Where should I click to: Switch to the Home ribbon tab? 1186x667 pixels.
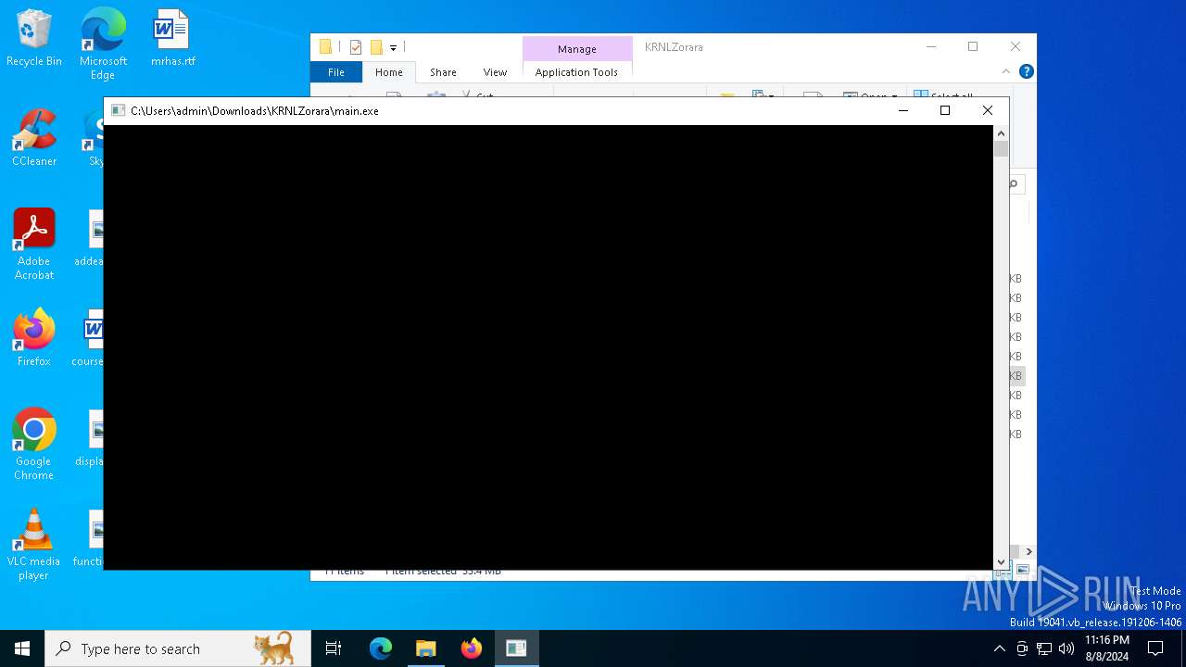pos(389,72)
